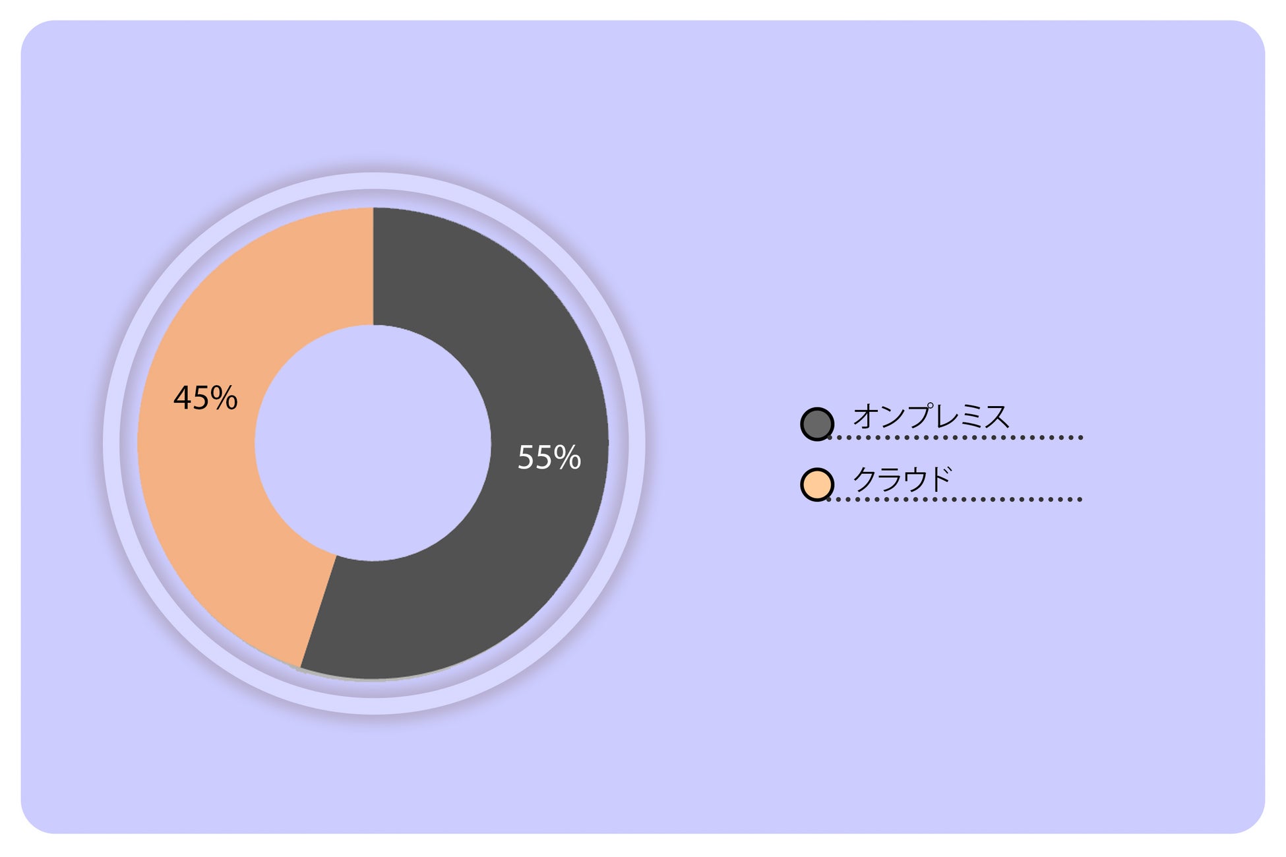Click the percent sign in 45%
The width and height of the screenshot is (1286, 857).
pos(224,398)
